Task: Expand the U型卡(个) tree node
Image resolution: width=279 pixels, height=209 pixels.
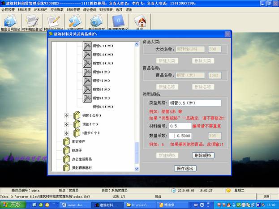Action: point(66,133)
